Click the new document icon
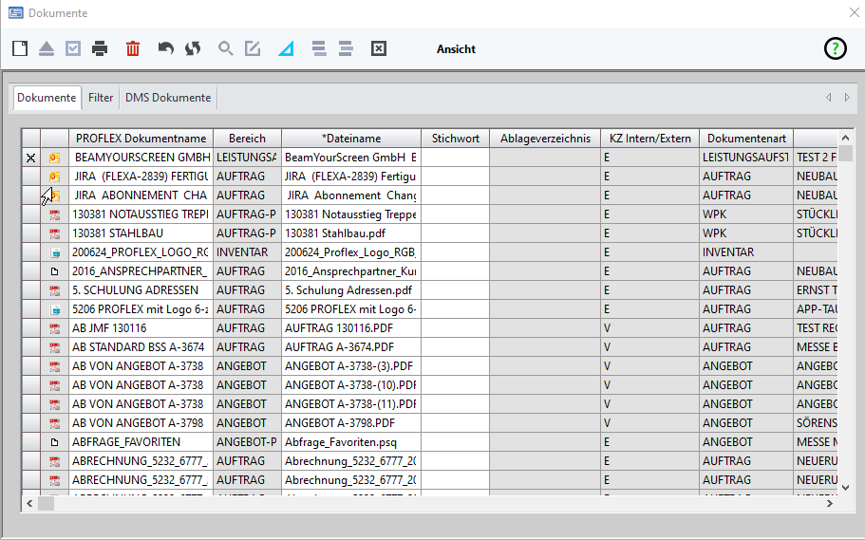The image size is (865, 540). click(20, 48)
